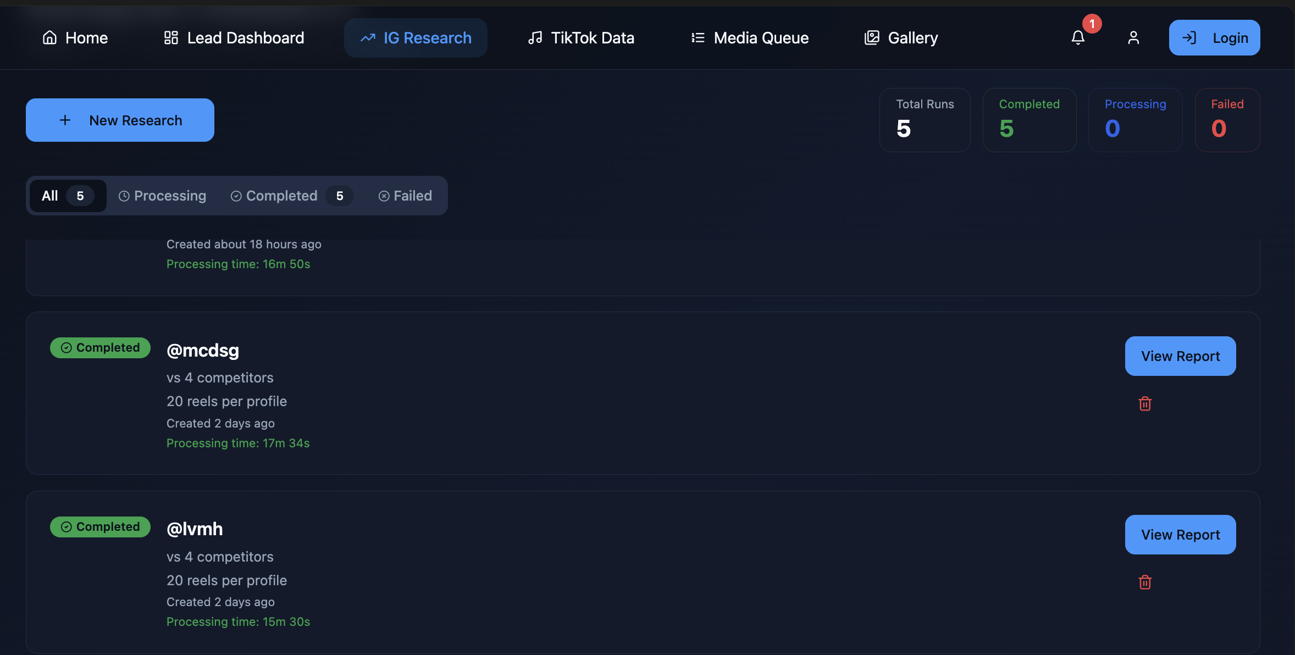Click the red notification count badge
Image resolution: width=1295 pixels, height=655 pixels.
(x=1092, y=24)
